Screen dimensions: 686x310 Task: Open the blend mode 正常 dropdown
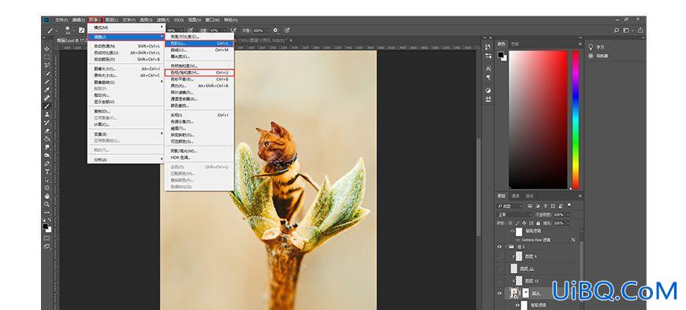pos(514,215)
